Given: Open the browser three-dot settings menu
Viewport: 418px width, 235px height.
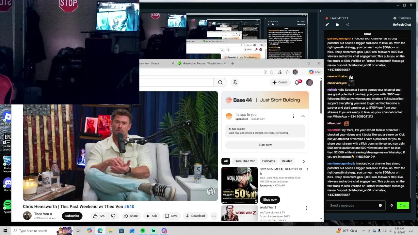Looking at the screenshot, I should (303, 72).
